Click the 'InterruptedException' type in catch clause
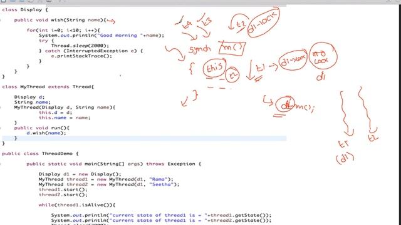 [x=98, y=51]
